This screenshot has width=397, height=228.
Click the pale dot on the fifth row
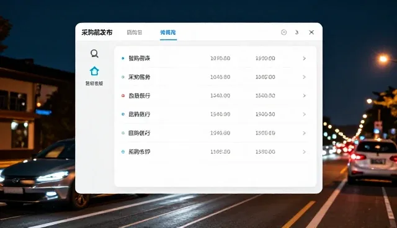click(x=123, y=133)
